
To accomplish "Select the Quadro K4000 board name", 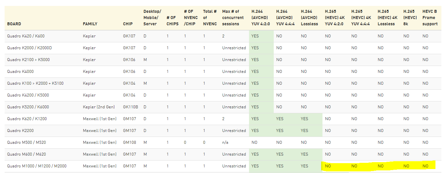I will click(x=20, y=72).
